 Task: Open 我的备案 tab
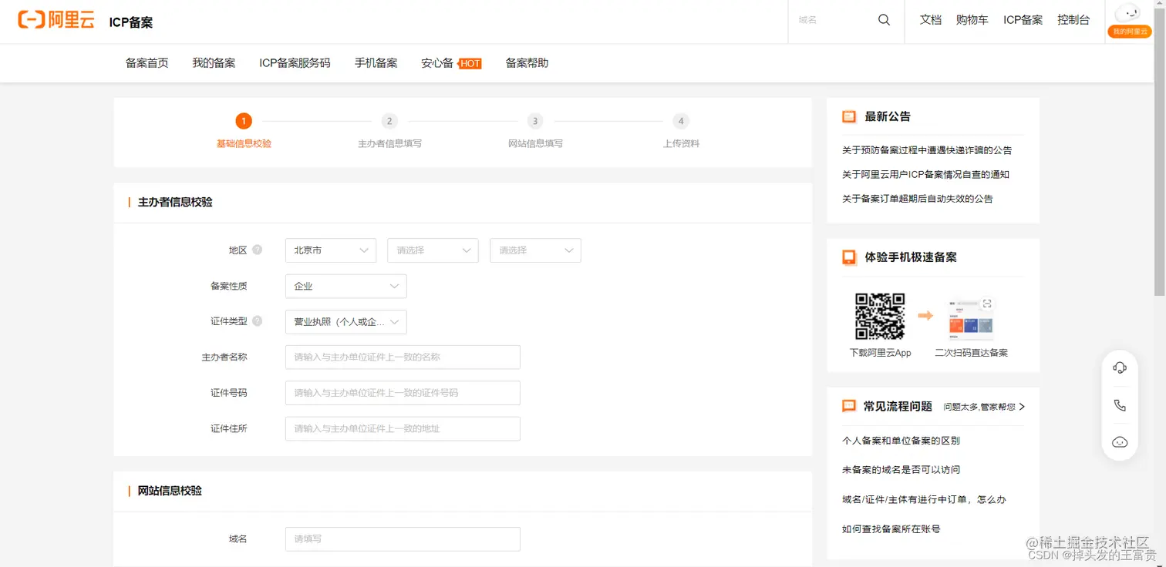click(x=214, y=63)
